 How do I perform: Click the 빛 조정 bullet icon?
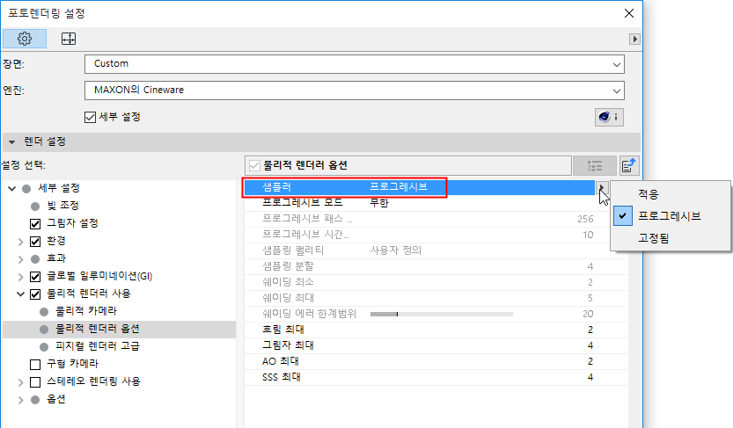(x=35, y=206)
